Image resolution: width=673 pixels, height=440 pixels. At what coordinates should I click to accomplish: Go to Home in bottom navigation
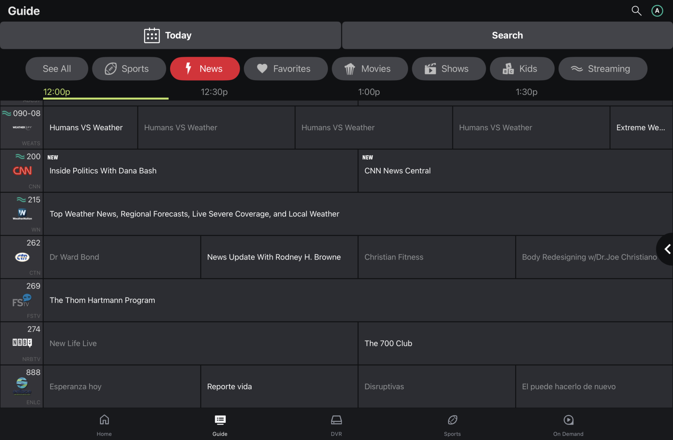[x=104, y=425]
